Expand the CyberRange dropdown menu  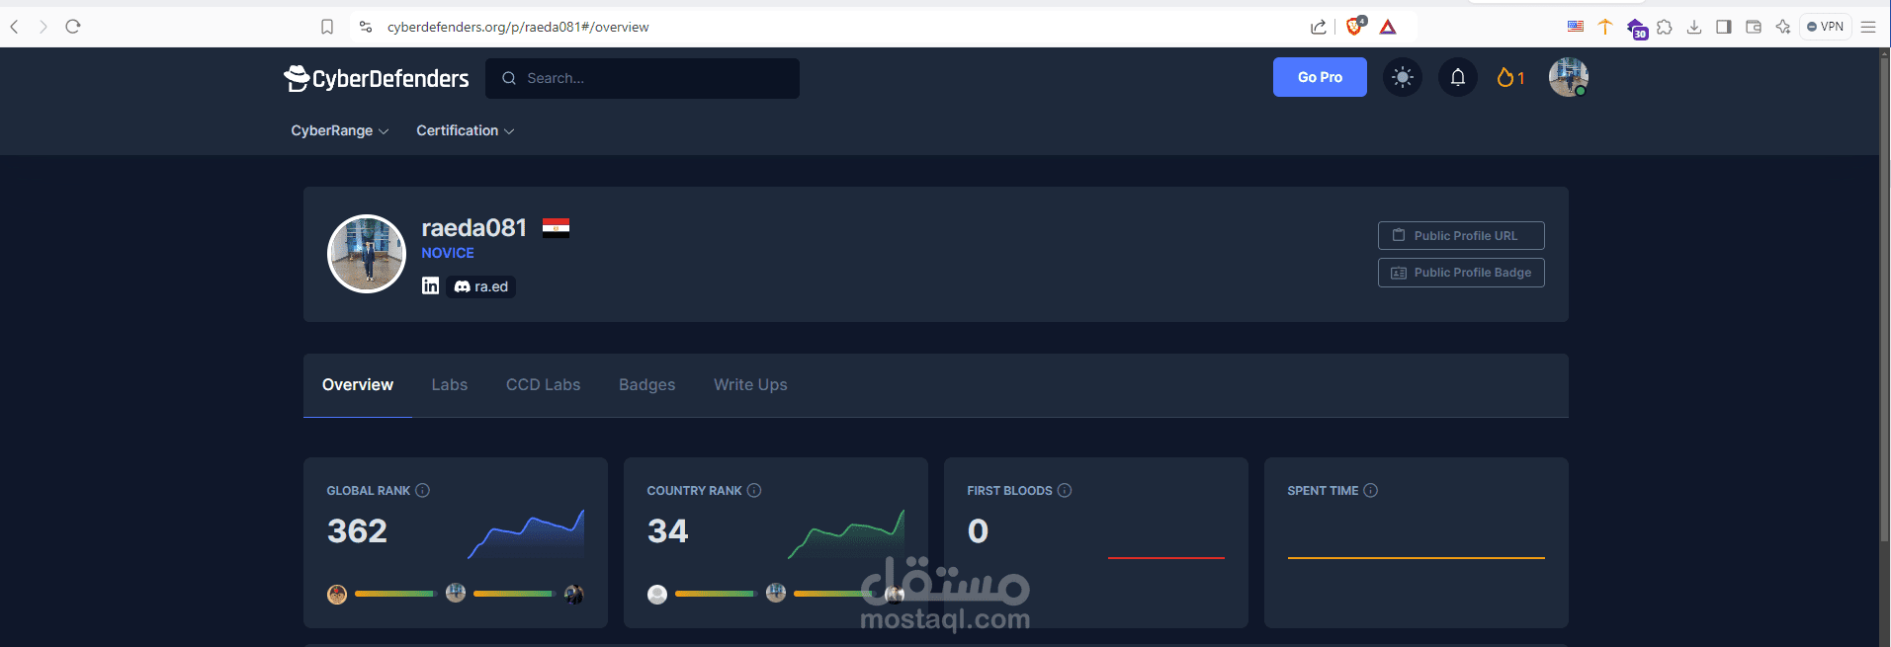tap(339, 130)
